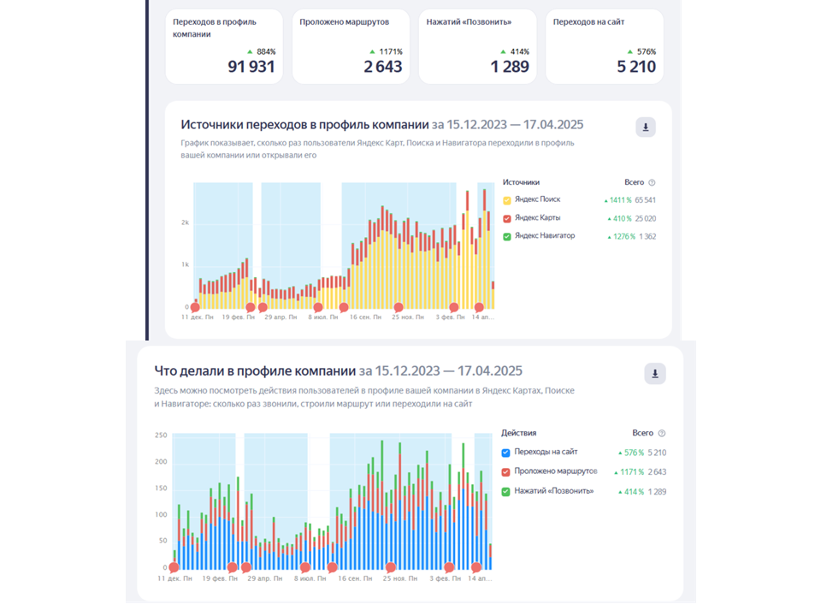Open the Переходов на сайт summary card
821x616 pixels.
point(604,47)
